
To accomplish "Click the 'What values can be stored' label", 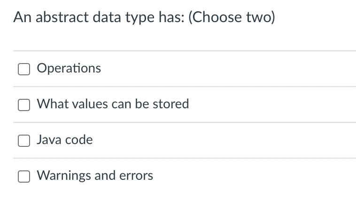I will click(x=113, y=104).
